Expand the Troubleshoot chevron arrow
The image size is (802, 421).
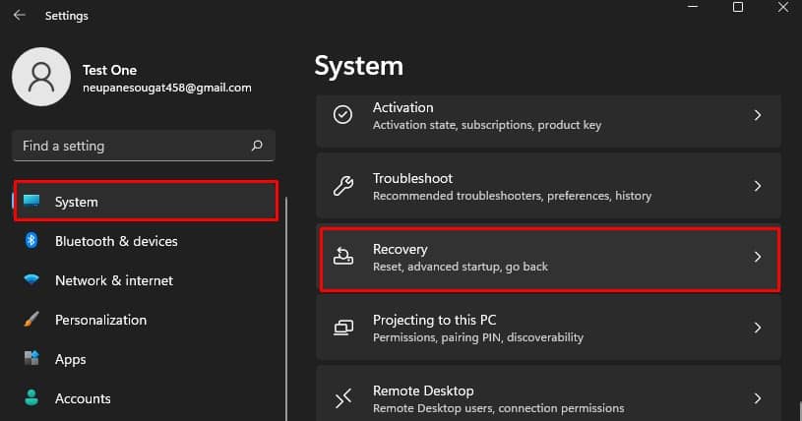[x=758, y=186]
